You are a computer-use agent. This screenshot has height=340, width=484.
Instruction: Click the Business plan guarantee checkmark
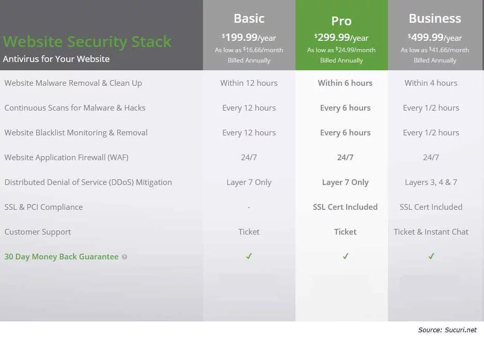click(431, 256)
